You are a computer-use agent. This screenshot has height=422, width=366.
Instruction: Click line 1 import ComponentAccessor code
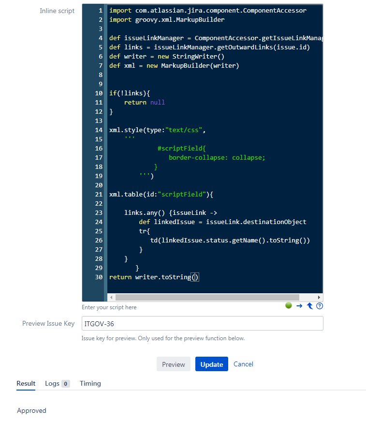click(207, 11)
